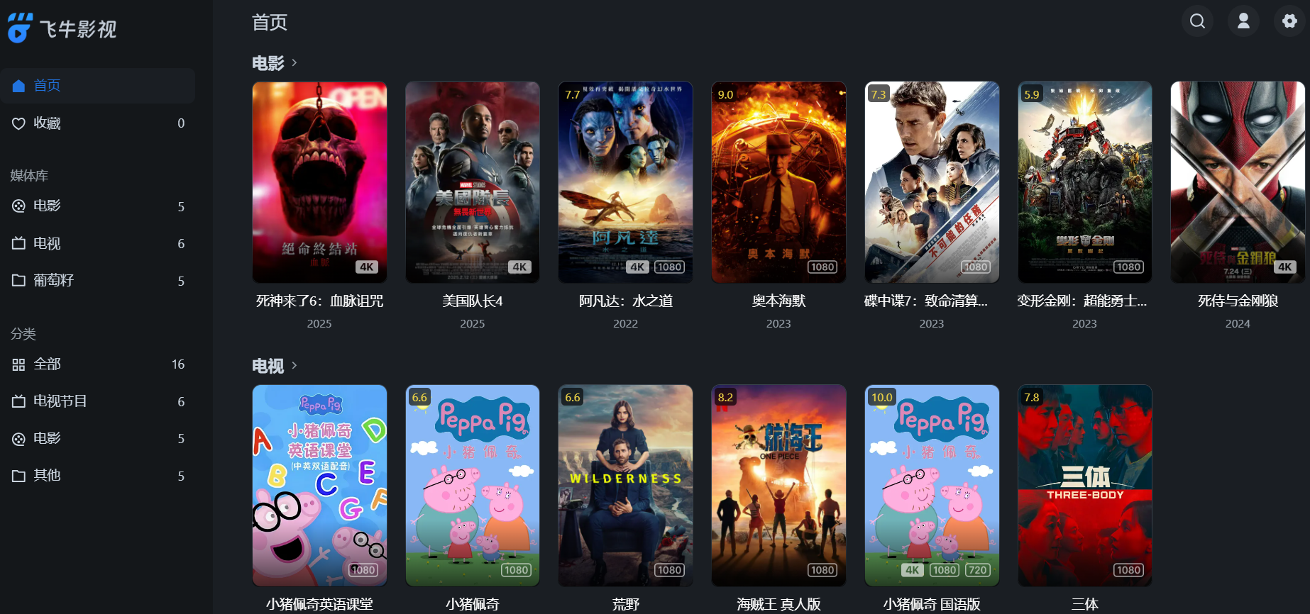Click the heart icon next to 收藏

[x=18, y=123]
